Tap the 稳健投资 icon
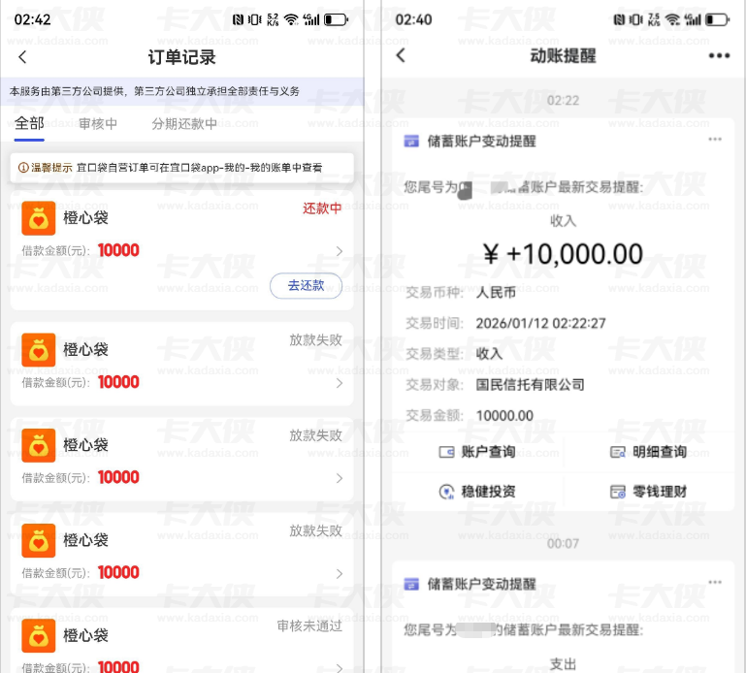This screenshot has height=673, width=746. tap(446, 492)
